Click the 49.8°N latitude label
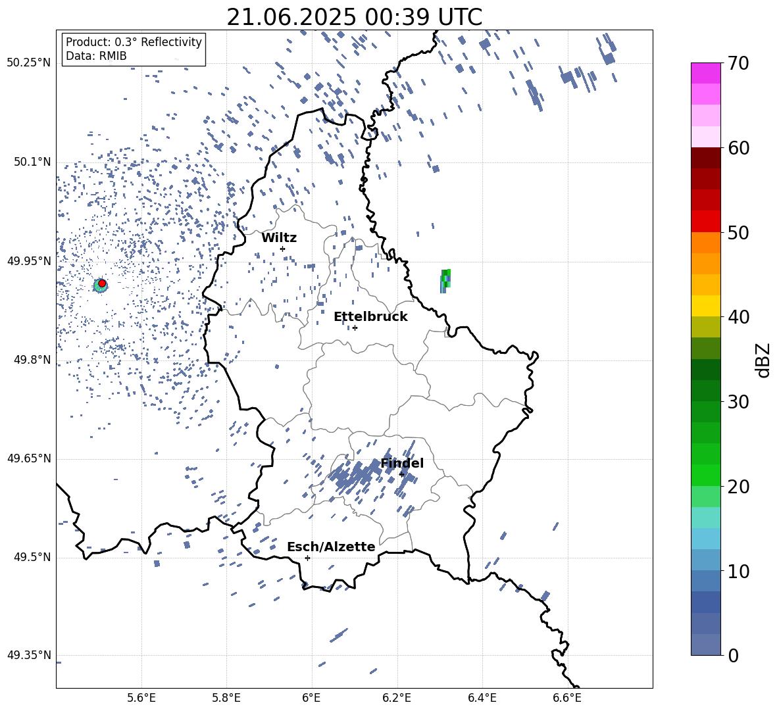This screenshot has width=779, height=711. 32,360
